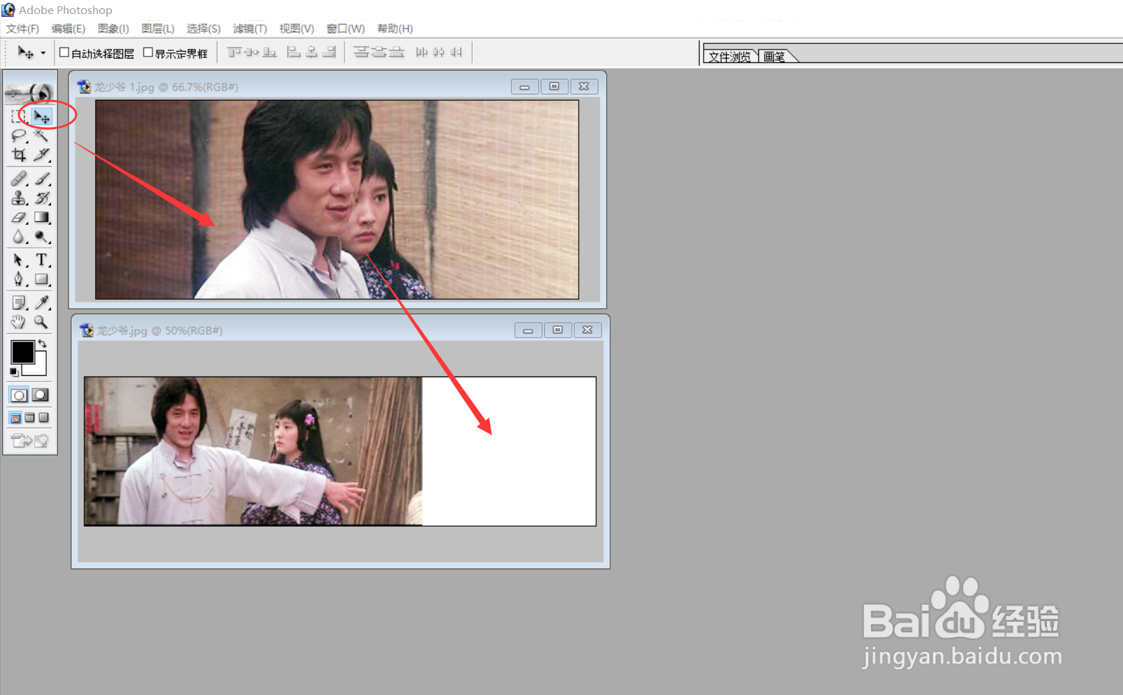1123x695 pixels.
Task: Switch to the 文件浏览 tab
Action: pos(730,57)
